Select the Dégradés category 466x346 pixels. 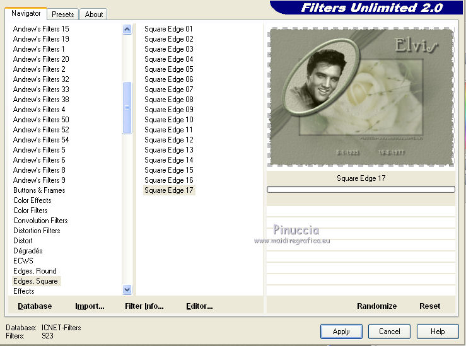28,251
